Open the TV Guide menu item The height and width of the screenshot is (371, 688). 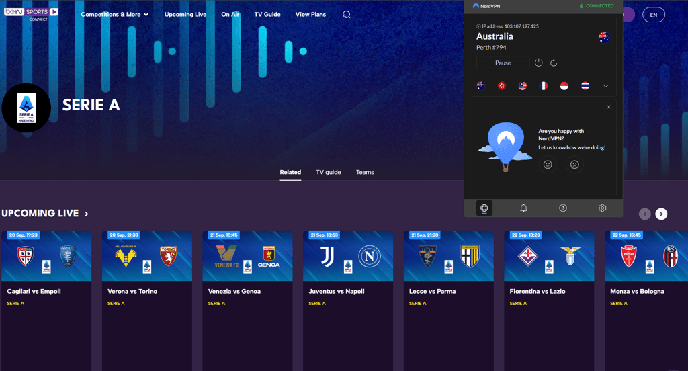pyautogui.click(x=267, y=15)
